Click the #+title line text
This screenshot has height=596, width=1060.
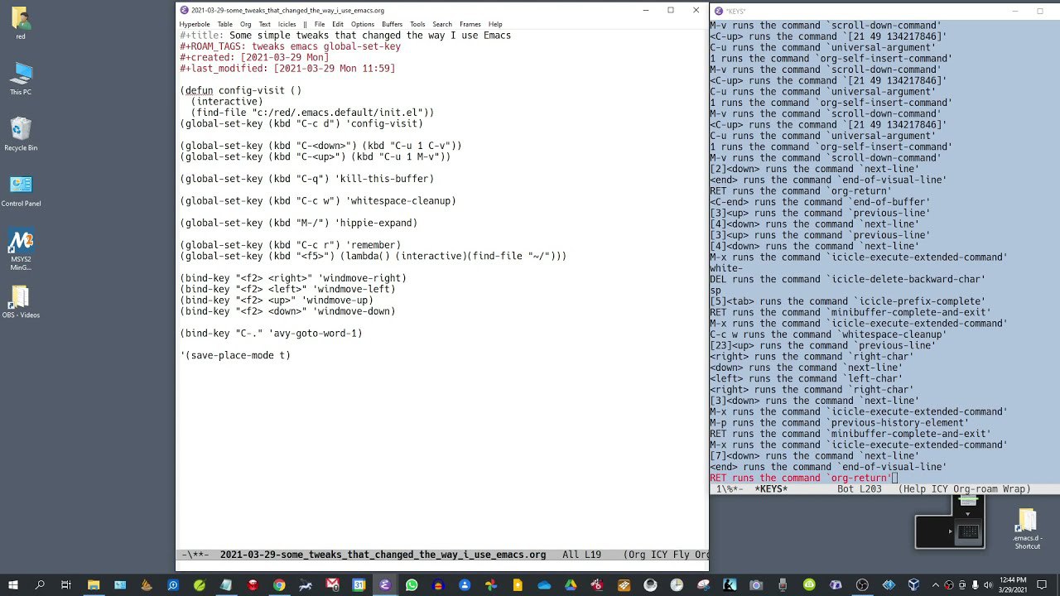point(345,36)
